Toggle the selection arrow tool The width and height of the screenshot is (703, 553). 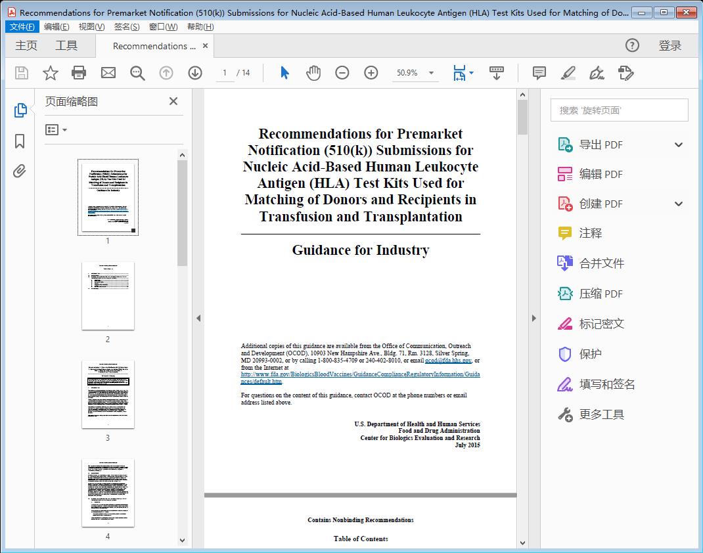[284, 73]
